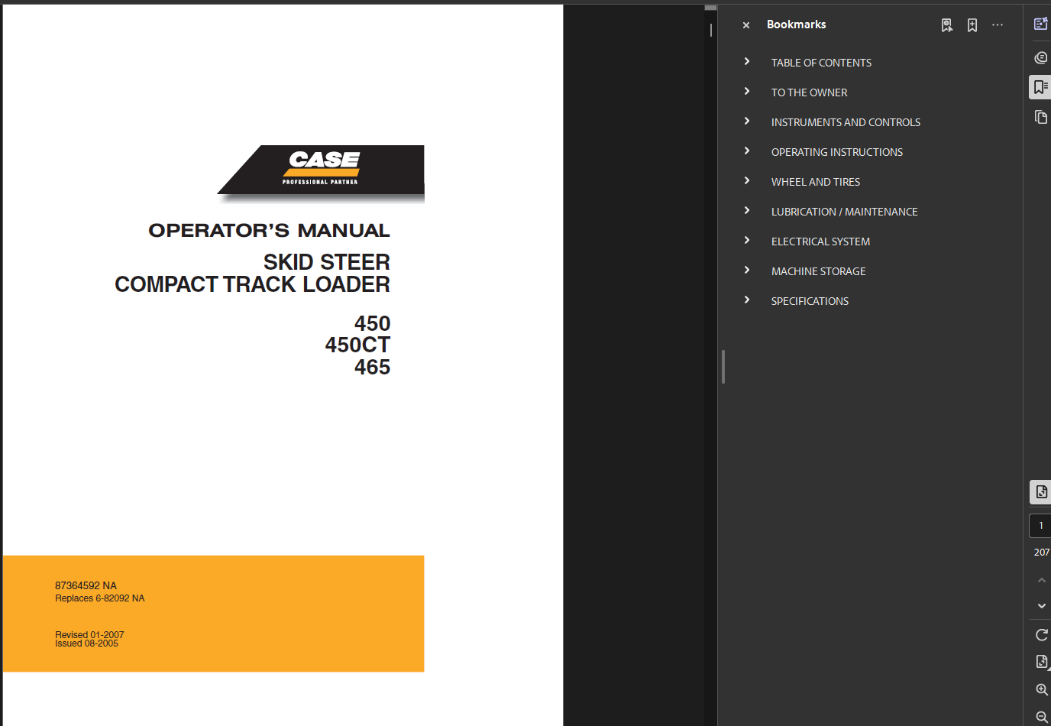Viewport: 1051px width, 726px height.
Task: Click the page display settings icon
Action: (1041, 491)
